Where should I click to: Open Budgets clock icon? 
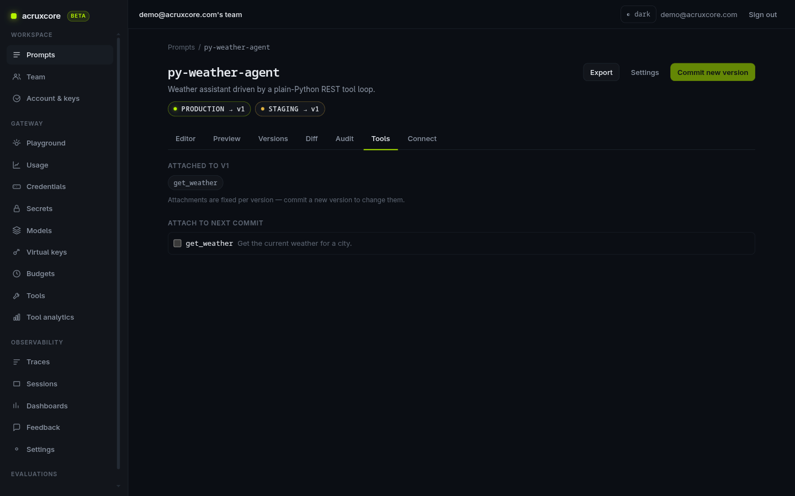tap(17, 273)
